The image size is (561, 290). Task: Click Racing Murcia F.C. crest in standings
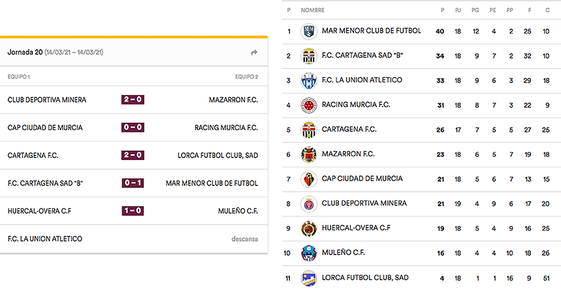(x=309, y=105)
